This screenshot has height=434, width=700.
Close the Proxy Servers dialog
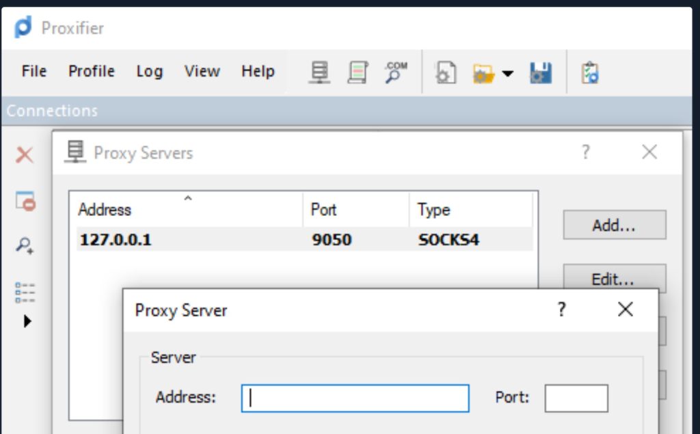(649, 152)
